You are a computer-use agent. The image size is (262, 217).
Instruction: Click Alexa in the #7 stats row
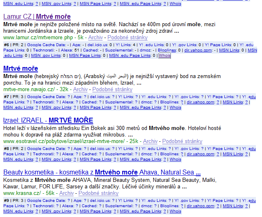69,102
